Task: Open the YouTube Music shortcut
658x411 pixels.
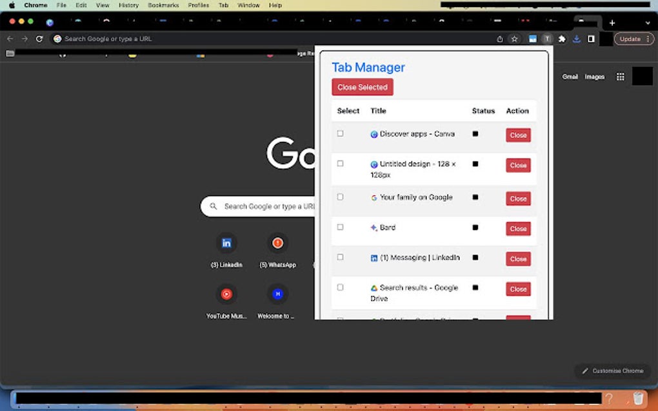Action: 226,294
